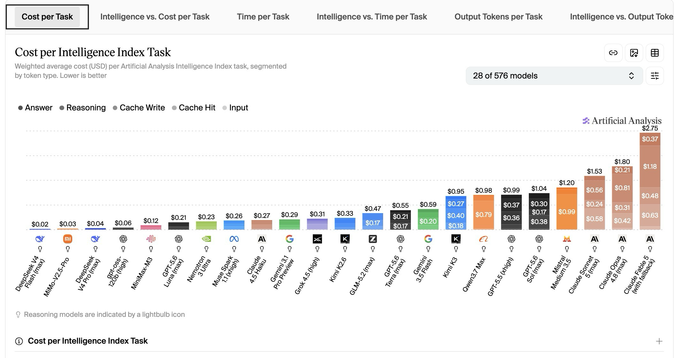The image size is (678, 358).
Task: Switch to the Time per Task tab
Action: click(263, 17)
